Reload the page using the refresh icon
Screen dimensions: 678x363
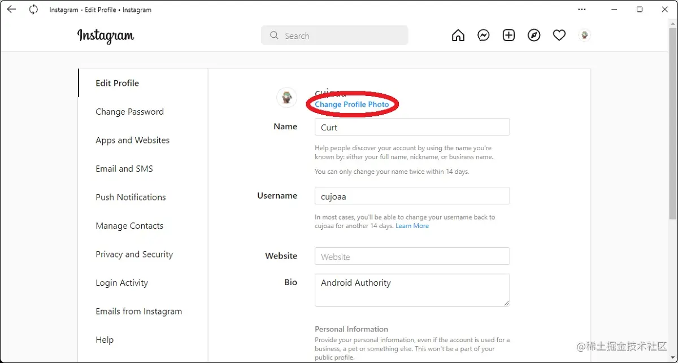[33, 10]
